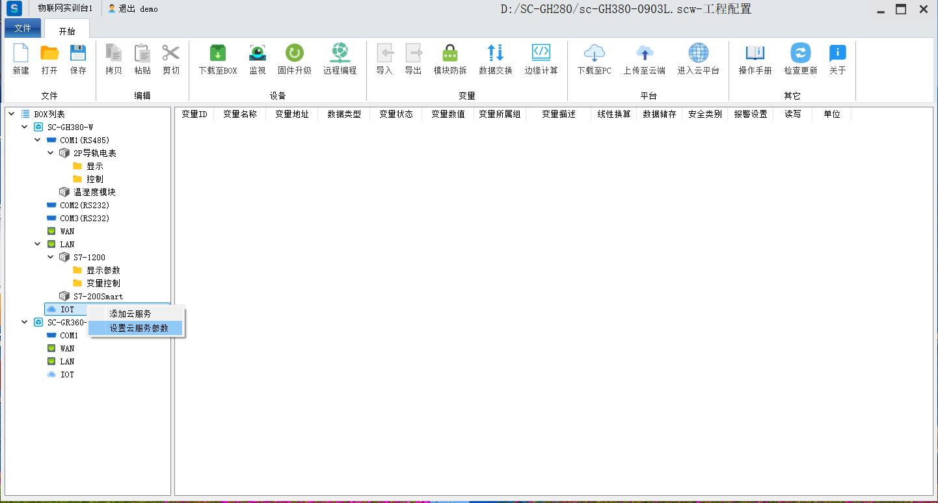Screen dimensions: 938x503
Task: Click 上传至云端 upload to cloud
Action: pyautogui.click(x=644, y=53)
